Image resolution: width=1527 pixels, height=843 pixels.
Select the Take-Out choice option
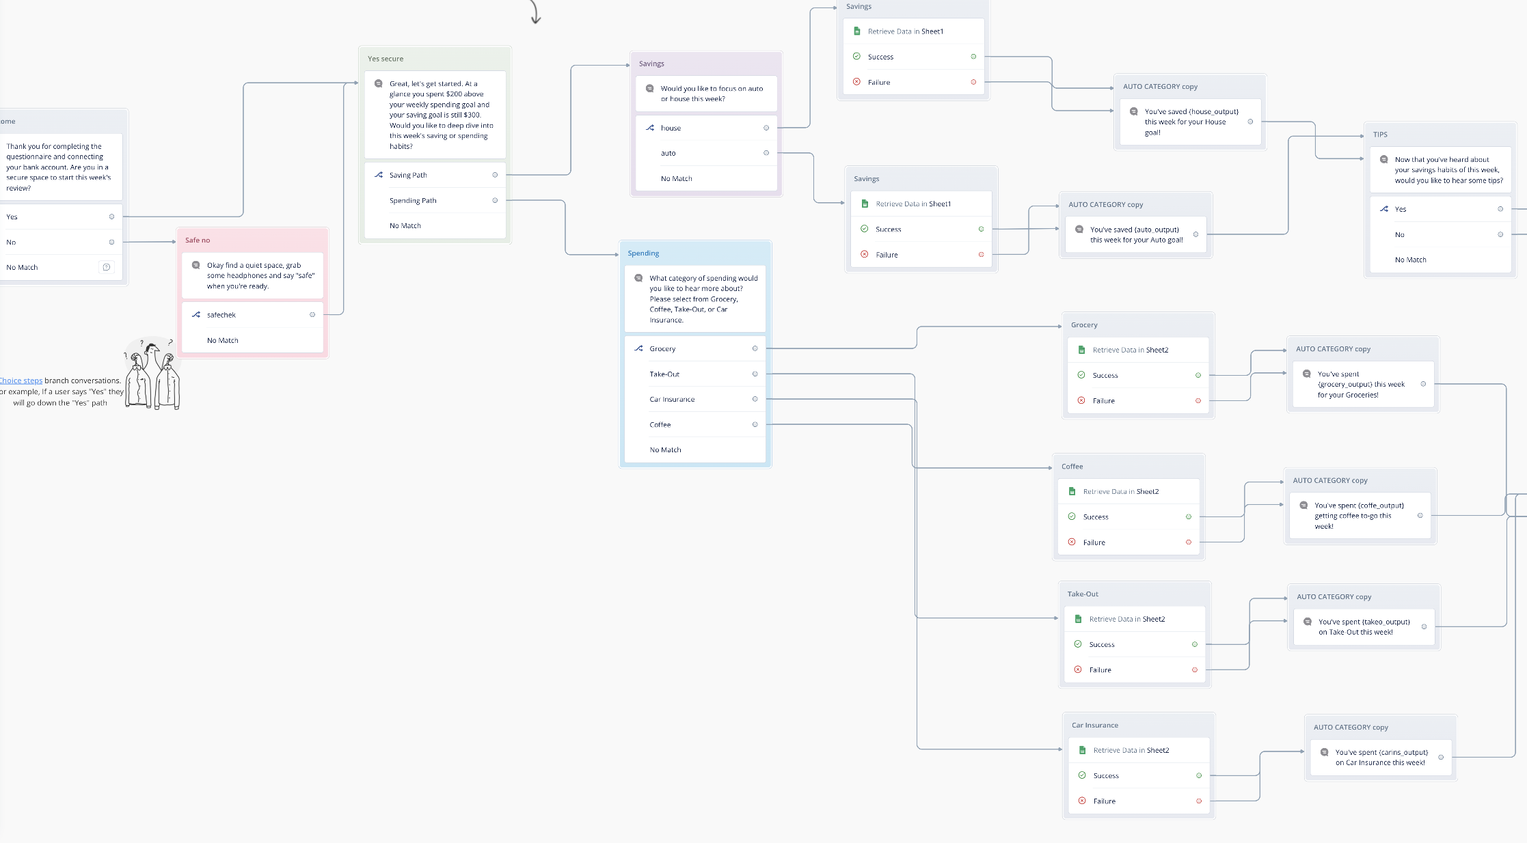pyautogui.click(x=664, y=374)
